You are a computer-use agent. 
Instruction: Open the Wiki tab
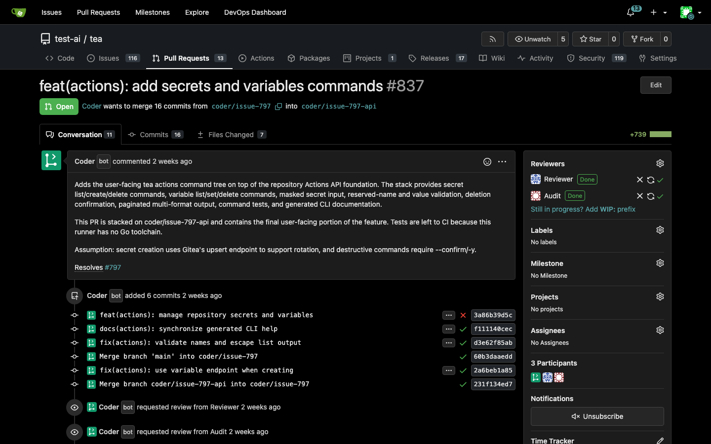pos(492,58)
